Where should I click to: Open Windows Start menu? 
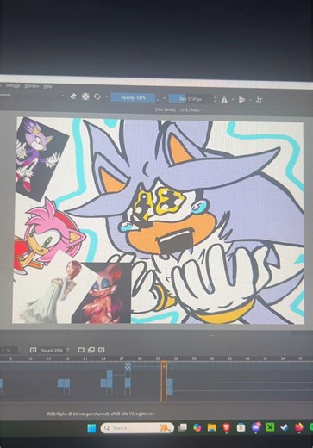click(91, 429)
